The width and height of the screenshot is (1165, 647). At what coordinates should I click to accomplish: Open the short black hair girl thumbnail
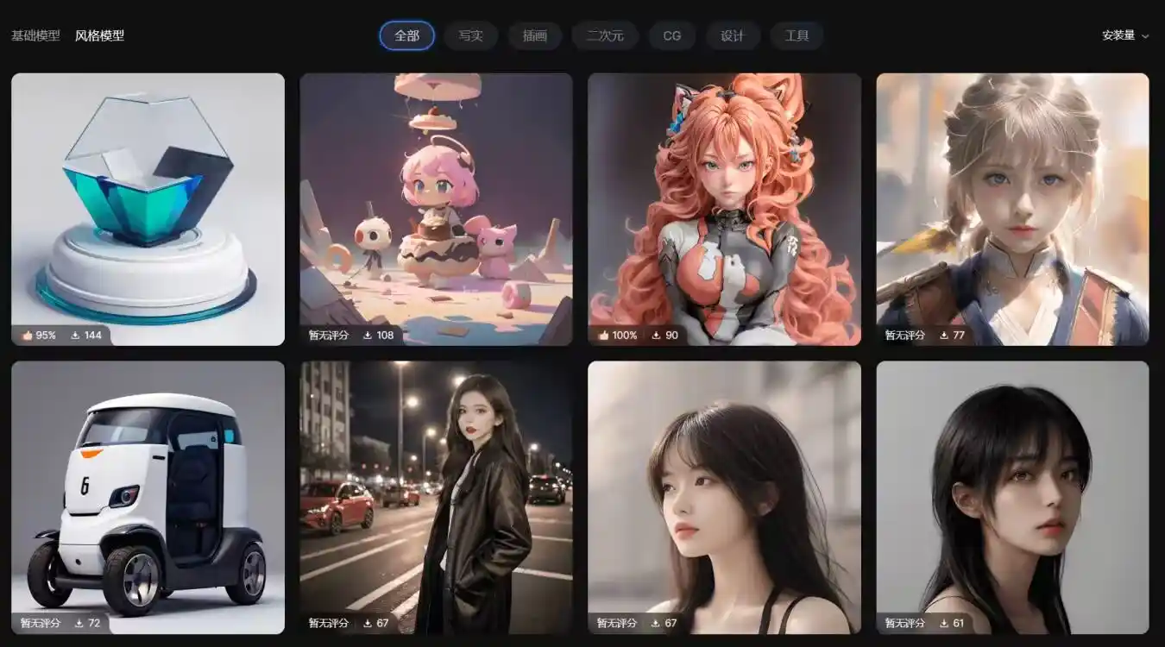click(1012, 498)
